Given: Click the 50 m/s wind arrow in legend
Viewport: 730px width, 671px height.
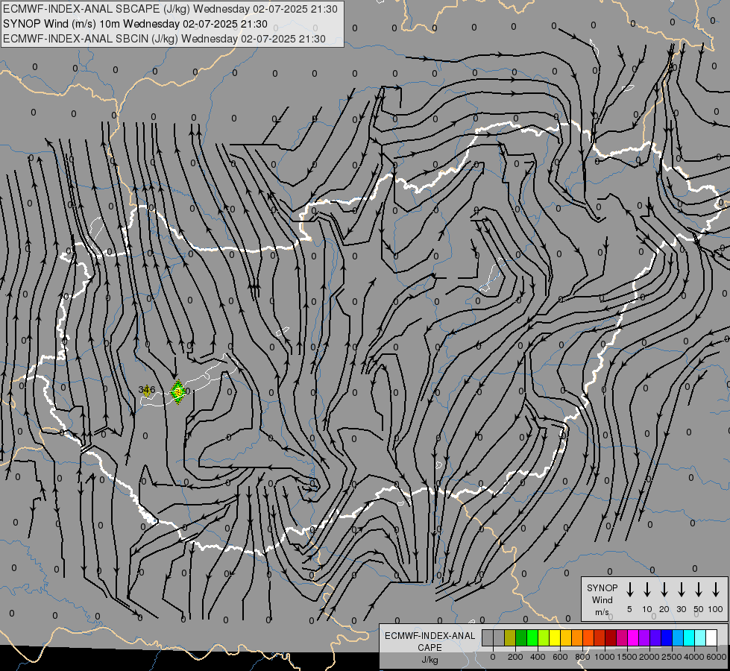Looking at the screenshot, I should tap(699, 590).
